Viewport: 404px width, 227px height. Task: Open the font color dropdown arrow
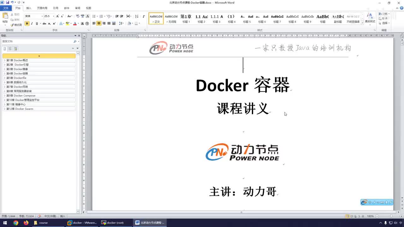tap(78, 24)
